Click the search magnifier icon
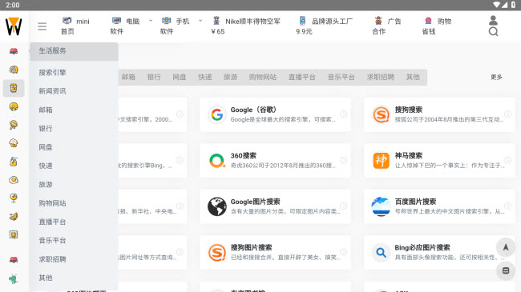 (494, 31)
